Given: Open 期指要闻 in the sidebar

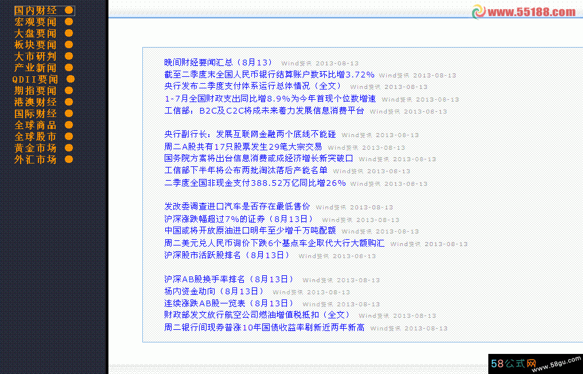Looking at the screenshot, I should pyautogui.click(x=36, y=91).
